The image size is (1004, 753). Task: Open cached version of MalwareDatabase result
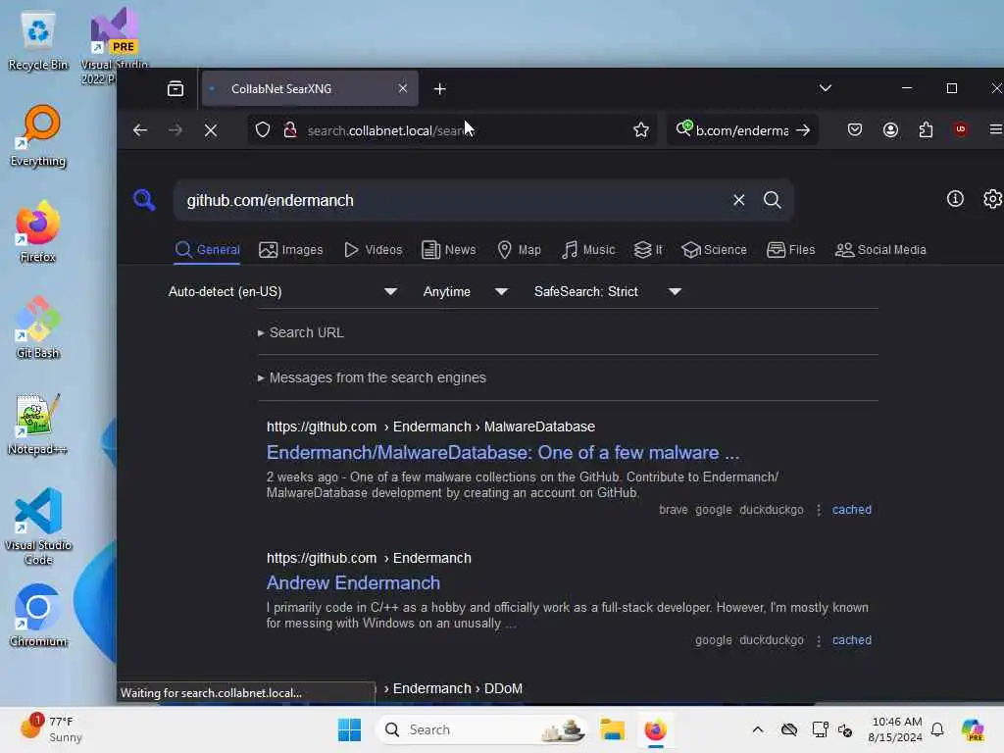tap(852, 510)
